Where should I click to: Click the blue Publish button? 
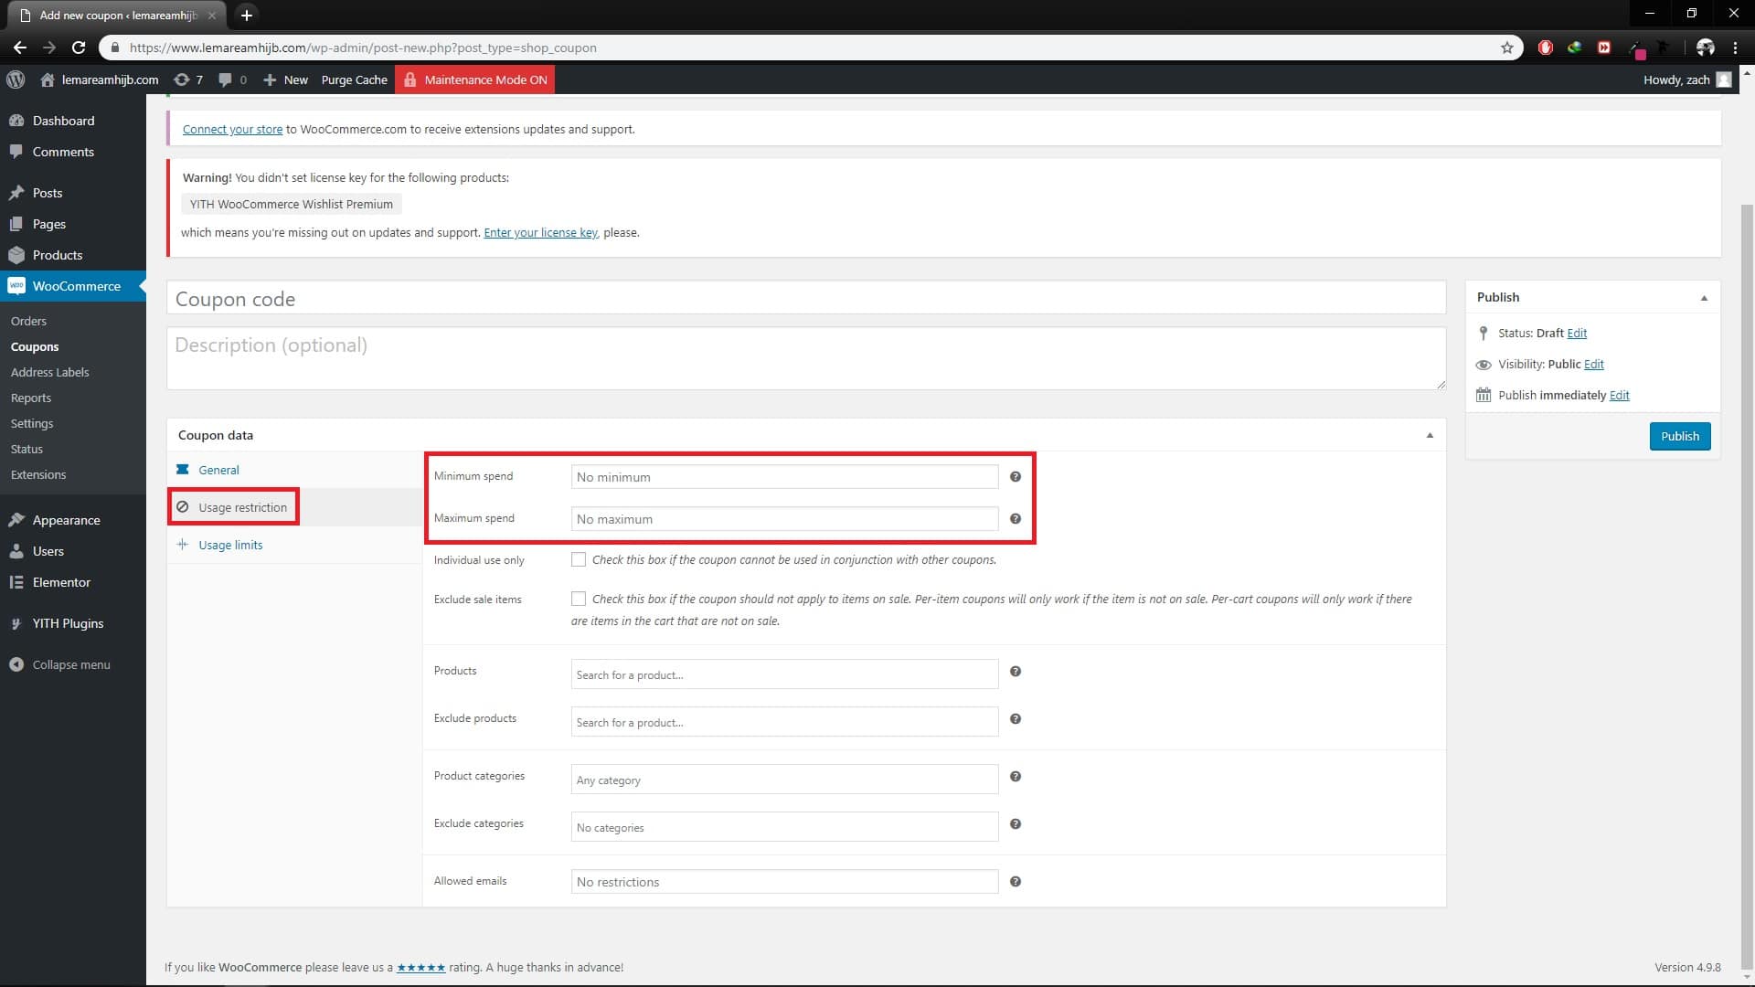click(1680, 436)
